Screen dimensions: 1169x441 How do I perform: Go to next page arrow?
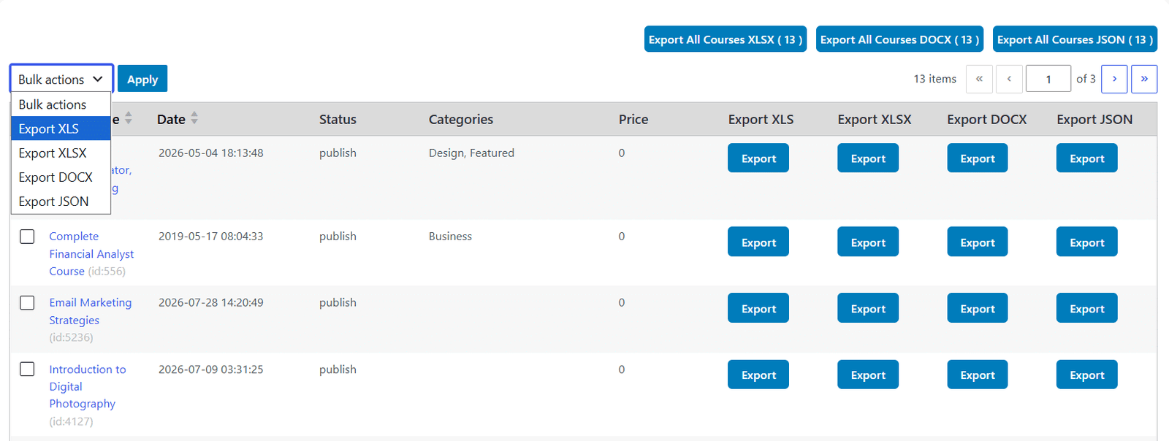coord(1114,79)
